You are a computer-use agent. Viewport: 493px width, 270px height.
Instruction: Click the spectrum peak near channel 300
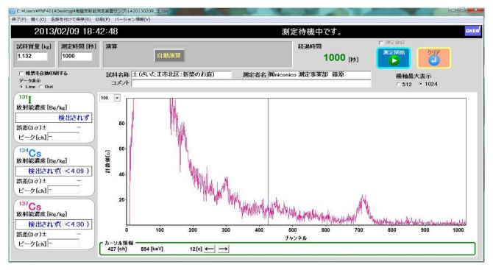226,185
